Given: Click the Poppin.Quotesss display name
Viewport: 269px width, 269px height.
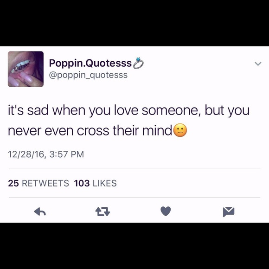Looking at the screenshot, I should click(90, 63).
